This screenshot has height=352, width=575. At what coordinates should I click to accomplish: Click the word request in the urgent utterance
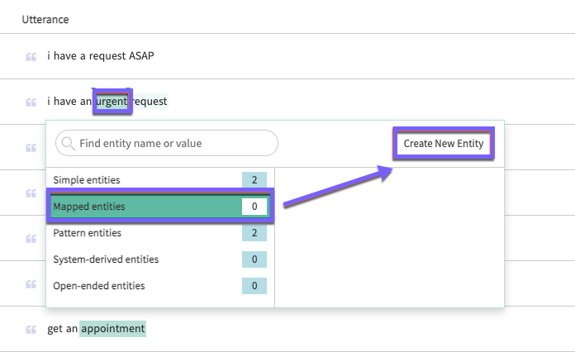150,101
